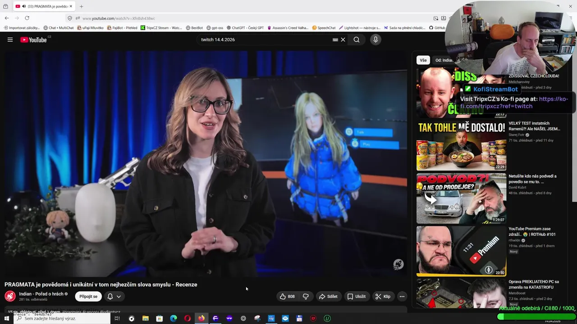Image resolution: width=577 pixels, height=324 pixels.
Task: Save the video with Uložit
Action: point(356,297)
